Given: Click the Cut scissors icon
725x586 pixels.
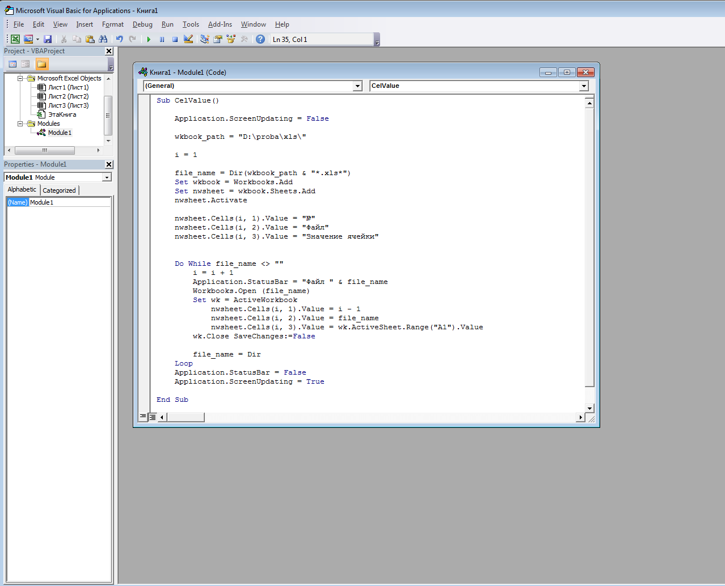Looking at the screenshot, I should click(x=64, y=39).
